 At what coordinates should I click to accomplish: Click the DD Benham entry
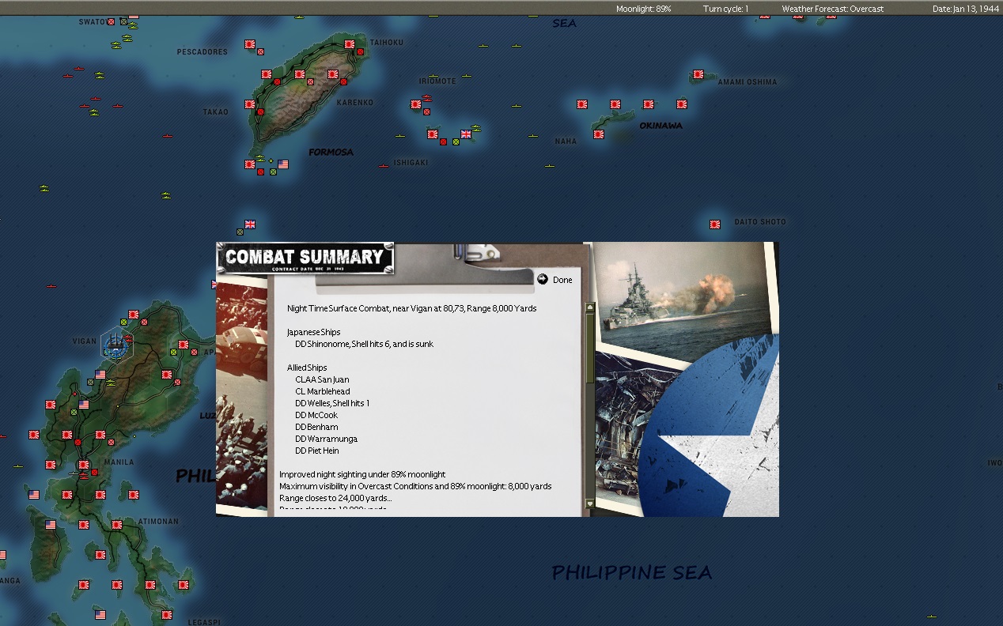tap(316, 427)
